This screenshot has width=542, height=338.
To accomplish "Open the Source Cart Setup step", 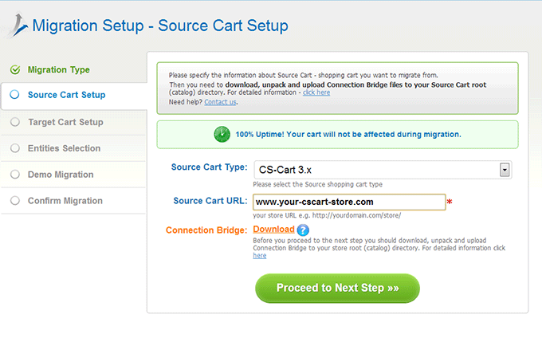I will coord(67,95).
